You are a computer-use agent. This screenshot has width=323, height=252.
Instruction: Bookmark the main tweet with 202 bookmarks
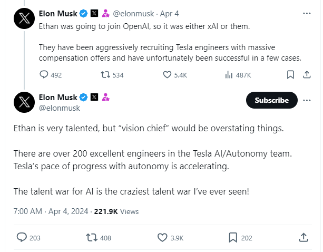(x=233, y=237)
